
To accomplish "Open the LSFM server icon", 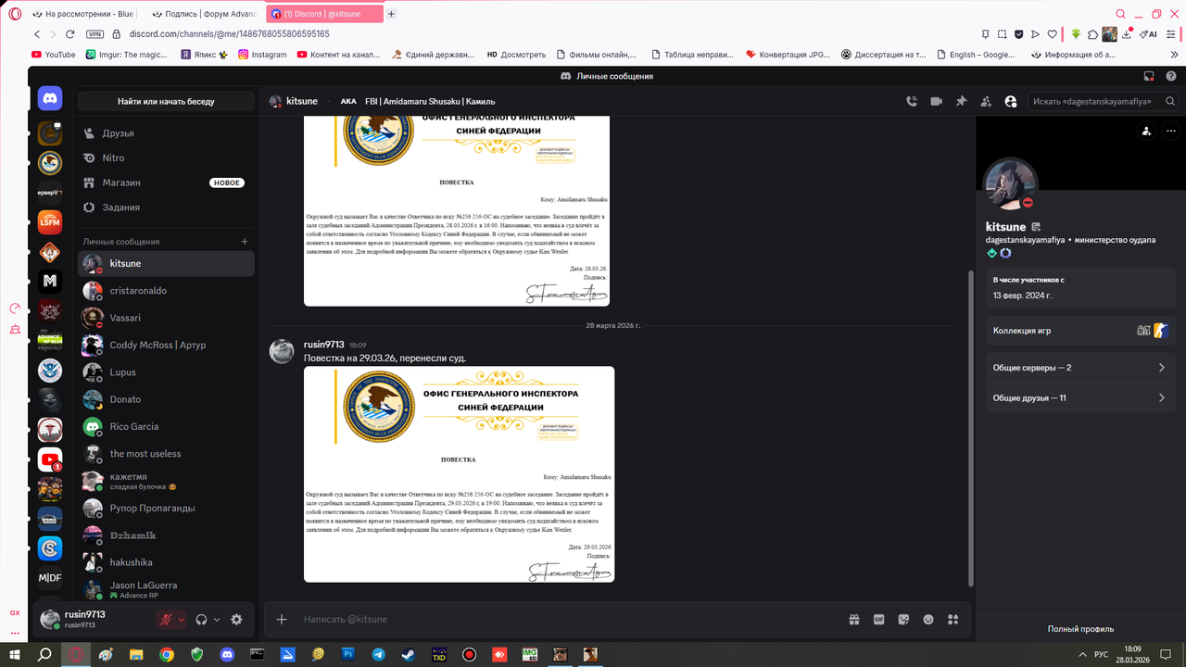I will click(50, 220).
